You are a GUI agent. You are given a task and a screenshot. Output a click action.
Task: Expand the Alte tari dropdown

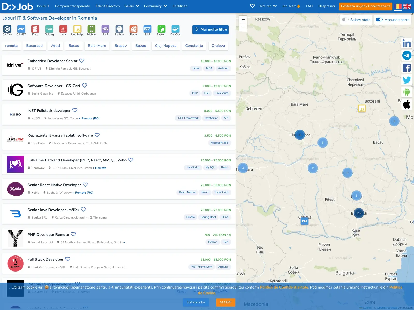tap(268, 6)
